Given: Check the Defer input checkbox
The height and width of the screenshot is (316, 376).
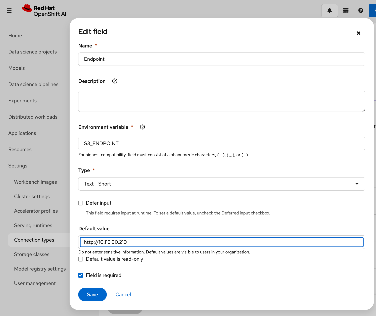Looking at the screenshot, I should (x=81, y=203).
